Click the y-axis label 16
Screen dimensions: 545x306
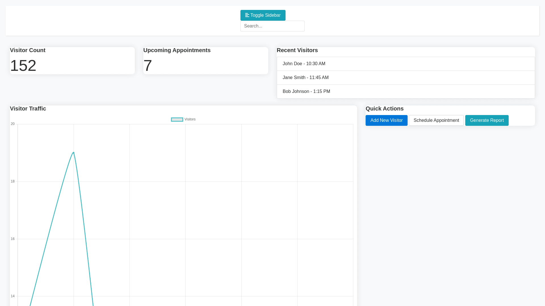click(x=13, y=239)
